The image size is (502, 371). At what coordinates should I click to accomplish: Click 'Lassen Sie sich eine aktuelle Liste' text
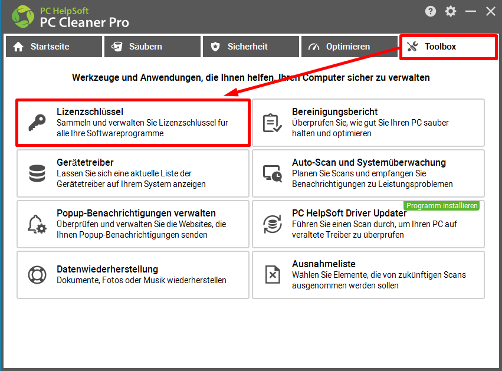(x=132, y=179)
